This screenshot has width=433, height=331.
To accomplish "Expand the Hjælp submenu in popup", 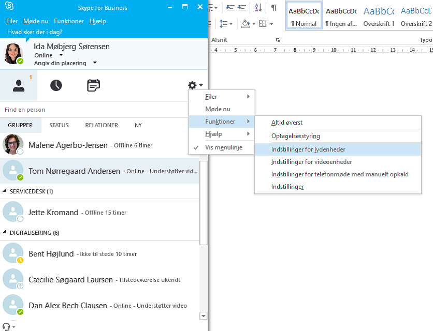I will (x=221, y=134).
